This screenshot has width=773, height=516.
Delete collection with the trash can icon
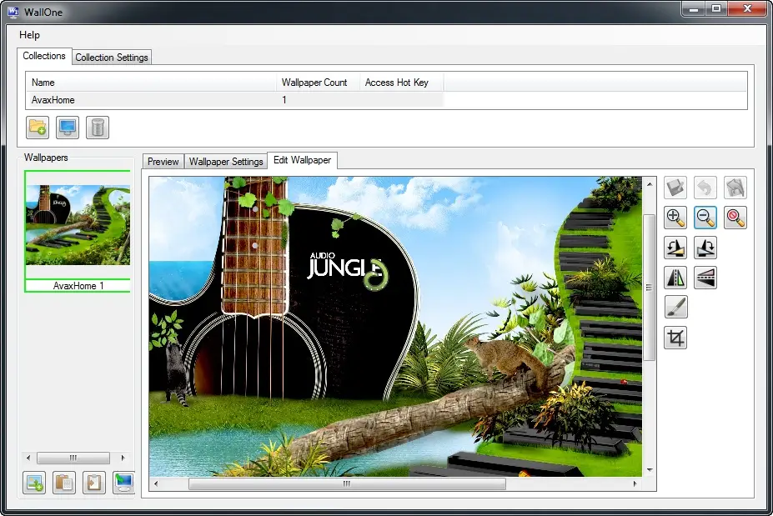click(98, 128)
